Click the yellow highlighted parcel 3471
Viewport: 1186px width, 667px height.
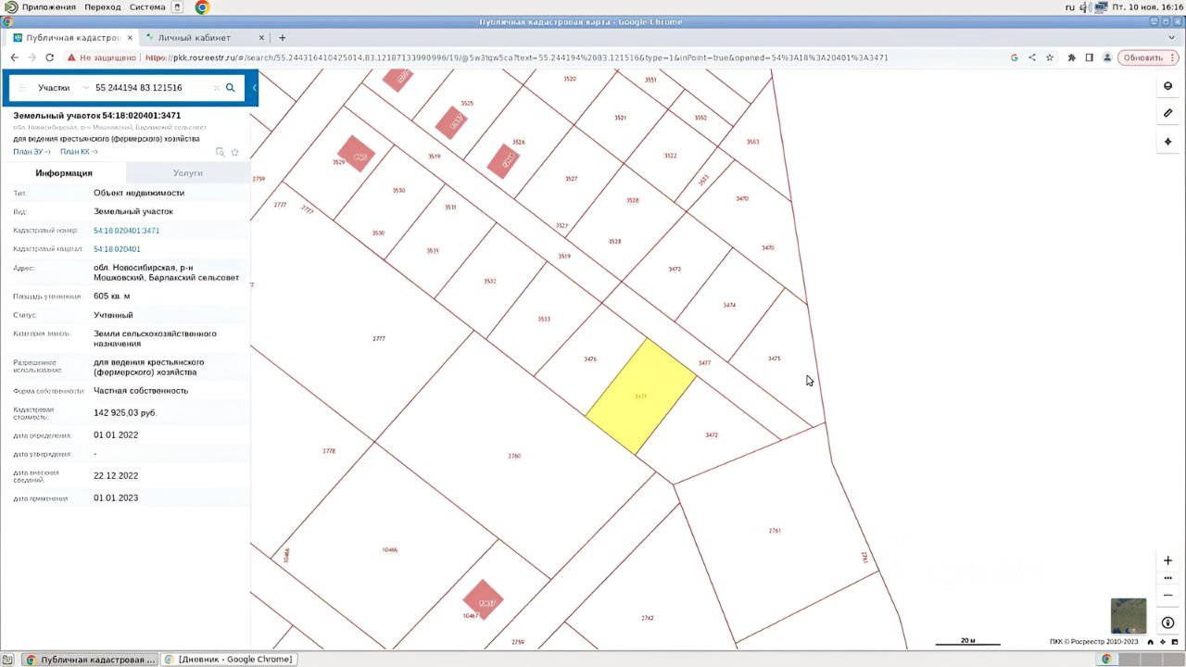click(640, 396)
